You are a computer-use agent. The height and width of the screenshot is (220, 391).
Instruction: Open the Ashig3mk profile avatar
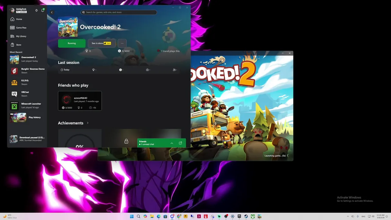(12, 10)
